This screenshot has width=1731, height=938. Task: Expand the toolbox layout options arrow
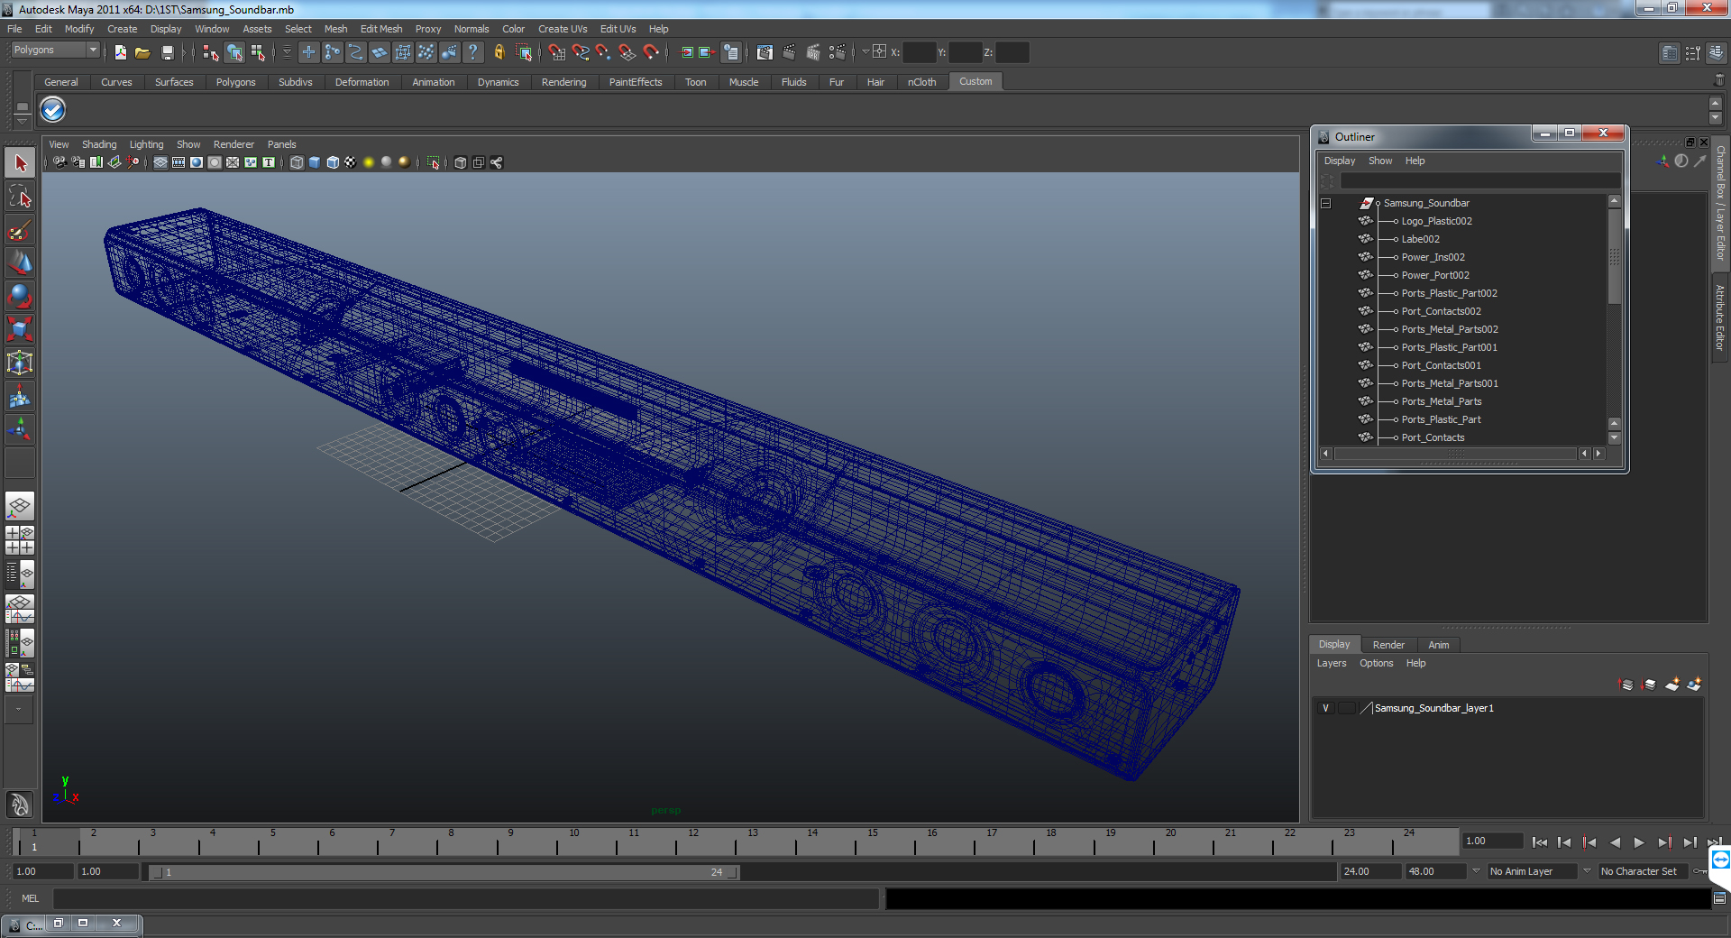[x=18, y=709]
